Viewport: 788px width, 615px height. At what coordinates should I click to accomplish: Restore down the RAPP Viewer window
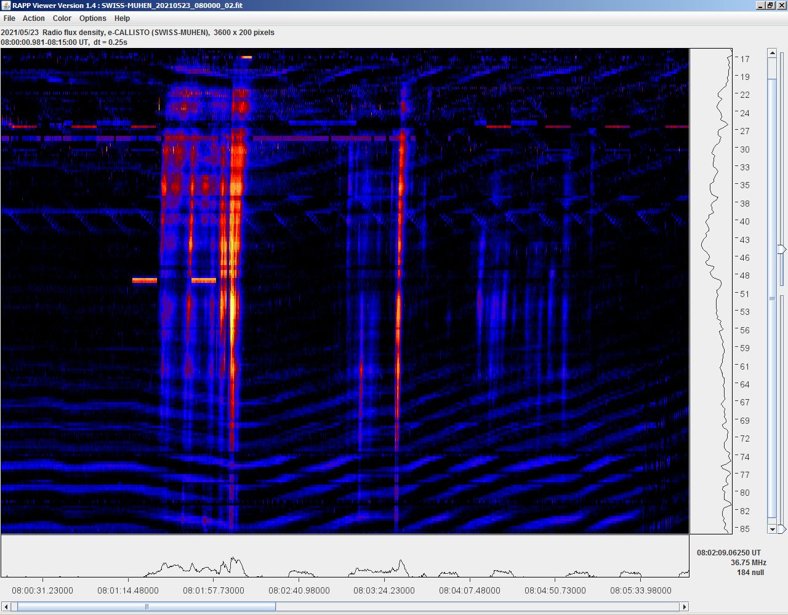click(x=770, y=6)
